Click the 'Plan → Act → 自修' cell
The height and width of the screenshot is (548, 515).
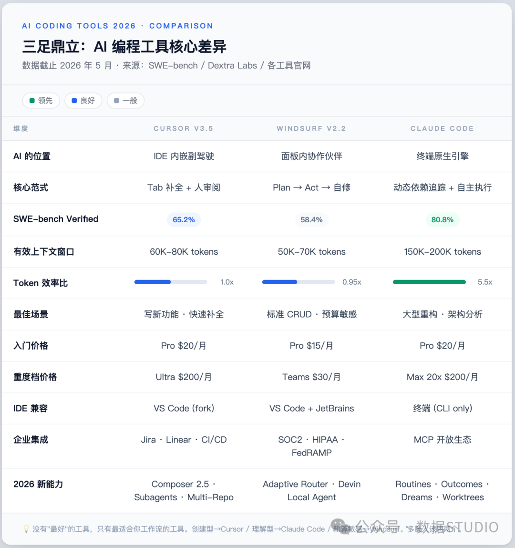tap(312, 188)
